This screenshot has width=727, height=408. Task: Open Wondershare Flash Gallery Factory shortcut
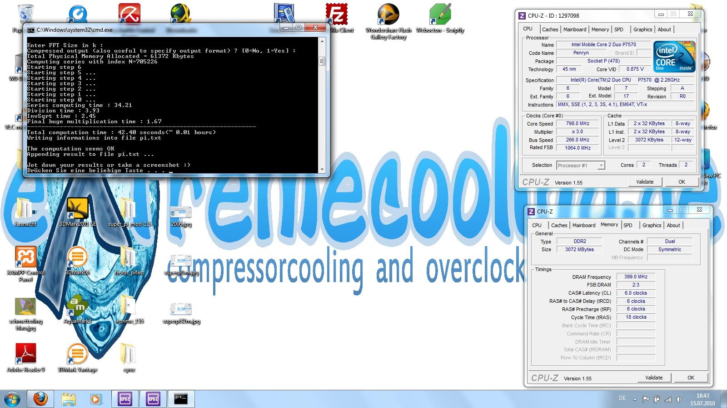388,20
